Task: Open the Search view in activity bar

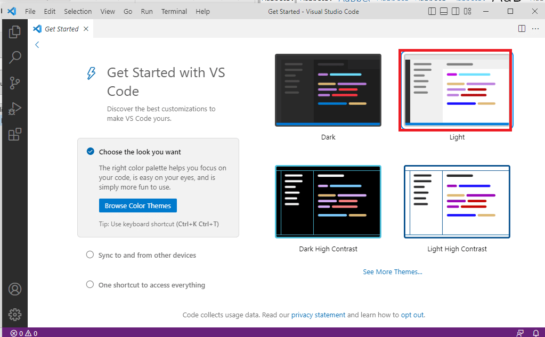Action: [14, 57]
